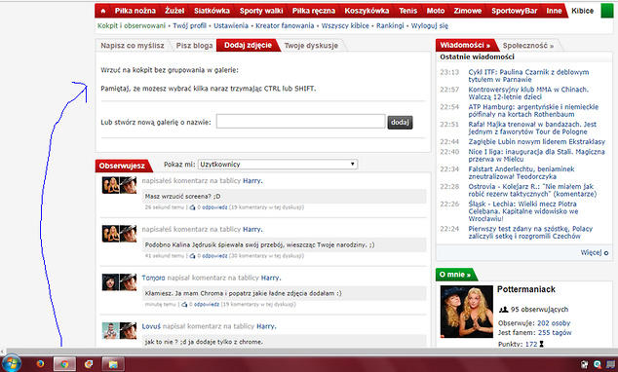
Task: Open the O mnie panel header
Action: [455, 275]
